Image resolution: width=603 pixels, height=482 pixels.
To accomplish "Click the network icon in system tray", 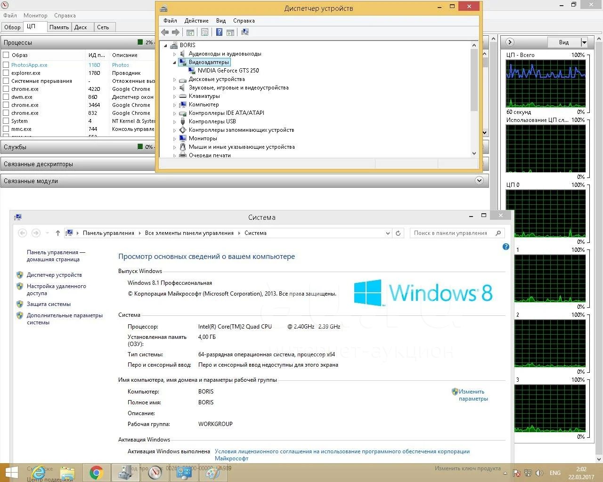I will [x=528, y=473].
